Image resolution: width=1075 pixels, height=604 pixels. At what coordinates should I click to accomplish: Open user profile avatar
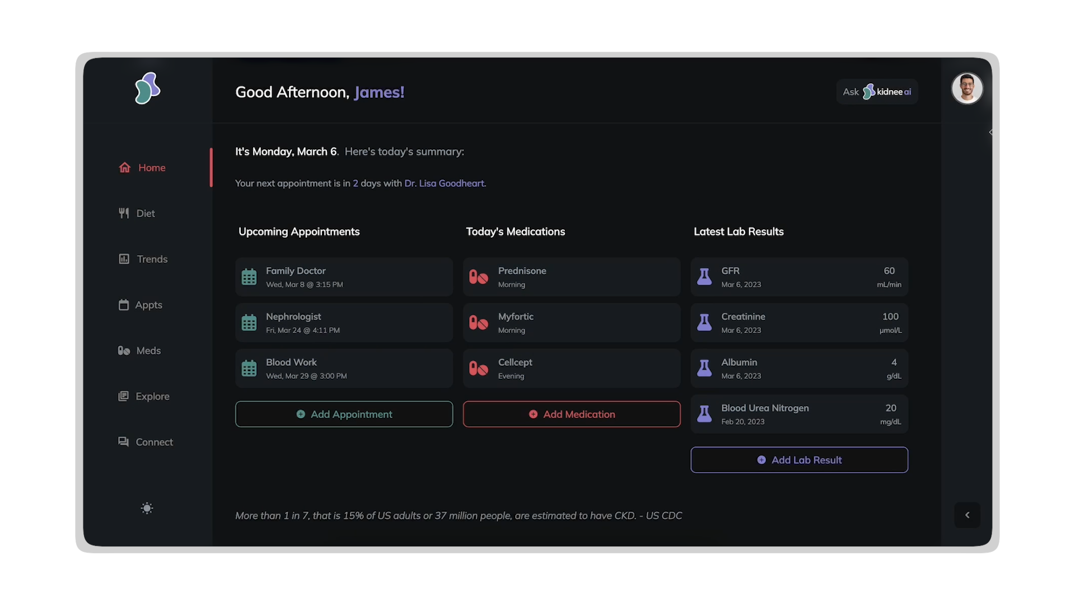pyautogui.click(x=967, y=88)
